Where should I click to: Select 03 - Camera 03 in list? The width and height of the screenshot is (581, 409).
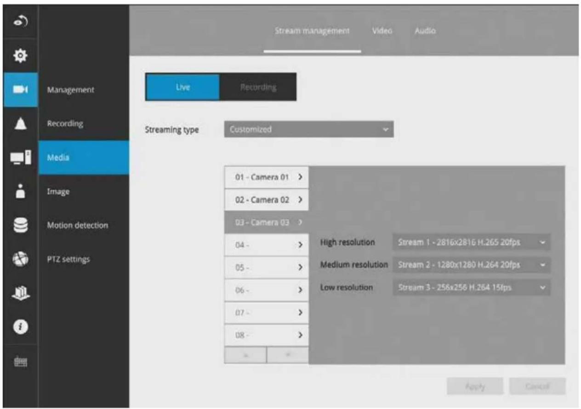[266, 222]
